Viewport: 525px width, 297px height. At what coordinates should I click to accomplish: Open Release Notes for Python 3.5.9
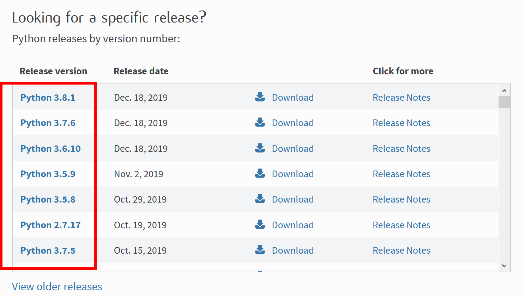[402, 174]
